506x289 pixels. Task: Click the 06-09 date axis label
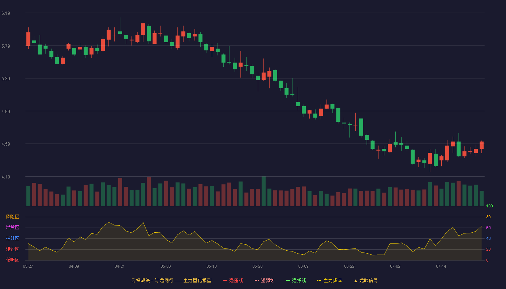click(x=303, y=266)
